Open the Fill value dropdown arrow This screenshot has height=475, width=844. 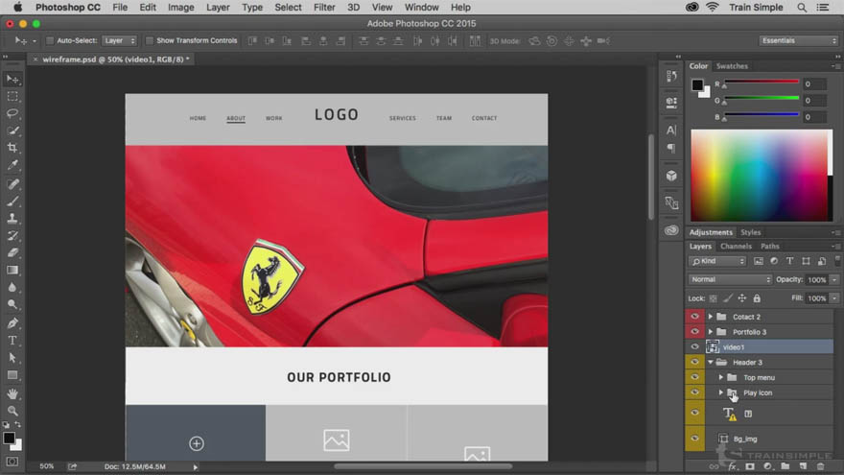pos(834,297)
